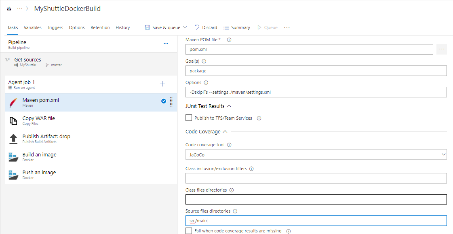Open the Code coverage tool dropdown
Screen dimensions: 453x234
pos(316,154)
